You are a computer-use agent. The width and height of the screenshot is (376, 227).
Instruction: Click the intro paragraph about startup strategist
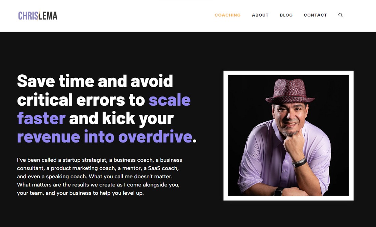pyautogui.click(x=99, y=176)
